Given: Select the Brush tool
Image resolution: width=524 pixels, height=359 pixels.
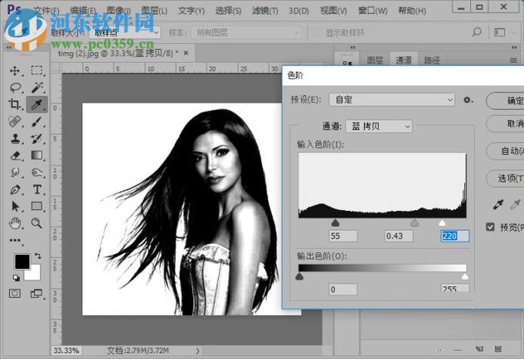Looking at the screenshot, I should click(37, 121).
